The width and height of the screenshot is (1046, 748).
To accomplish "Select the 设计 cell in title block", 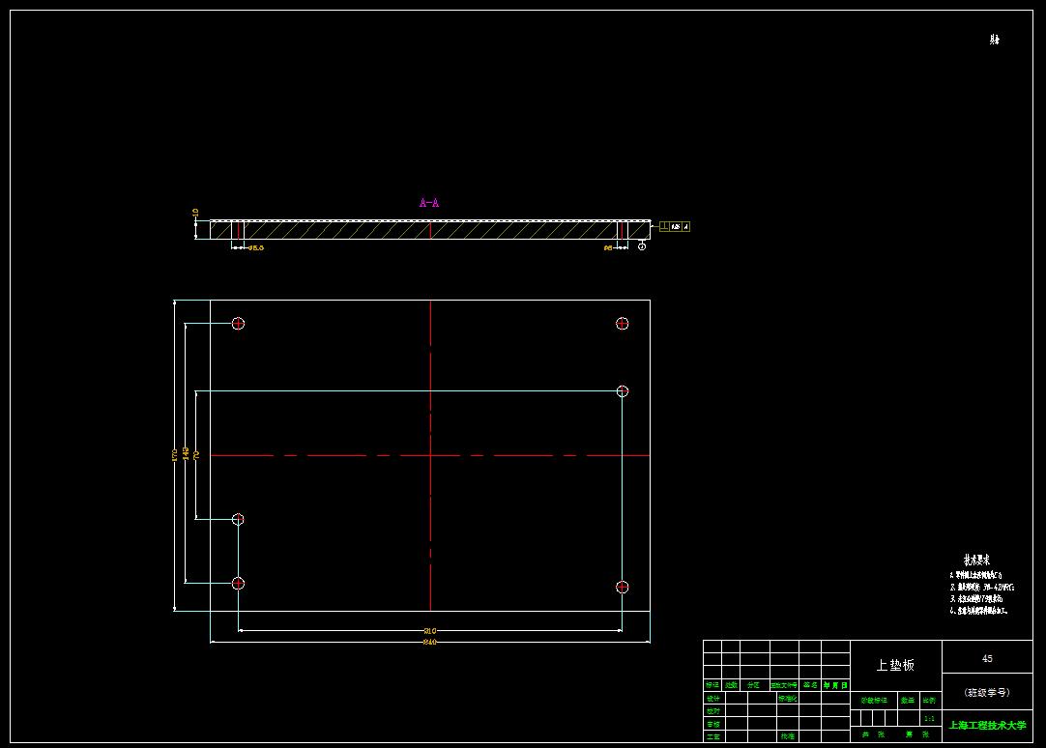I will [x=713, y=699].
